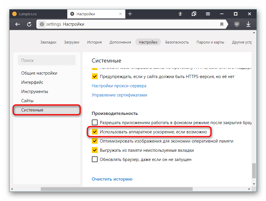Open a new tab with the plus button
The width and height of the screenshot is (266, 201).
tap(130, 14)
